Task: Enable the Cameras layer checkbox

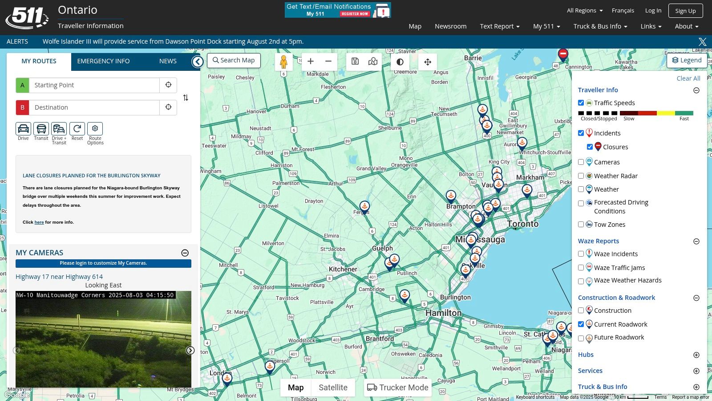Action: click(x=581, y=162)
